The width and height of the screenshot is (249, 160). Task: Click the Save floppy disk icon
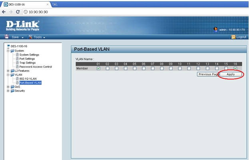[x=7, y=37]
